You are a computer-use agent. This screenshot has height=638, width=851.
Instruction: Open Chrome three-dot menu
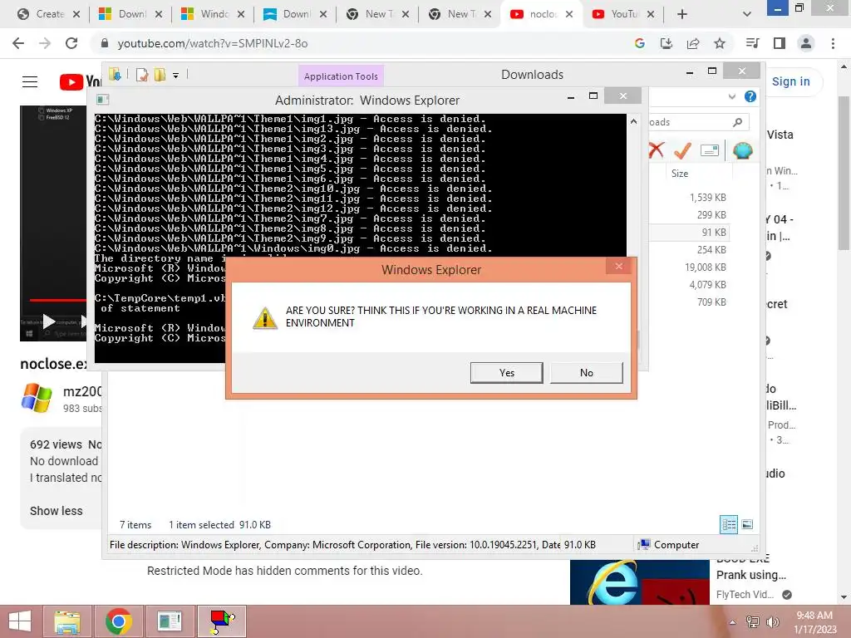click(833, 43)
